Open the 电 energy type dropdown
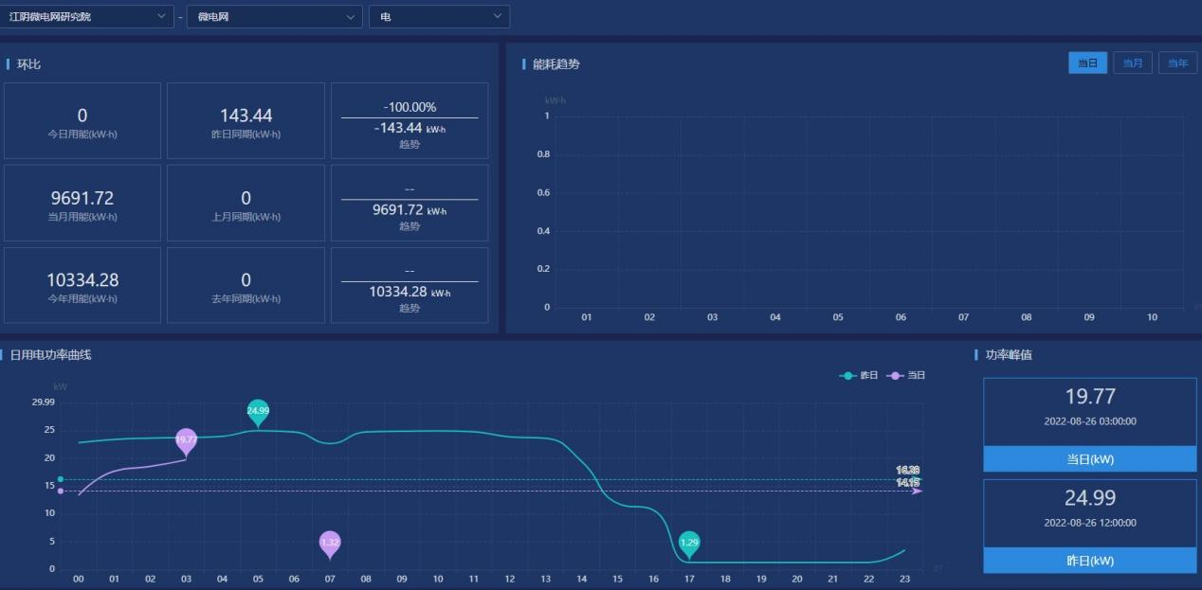This screenshot has width=1202, height=590. pos(439,17)
